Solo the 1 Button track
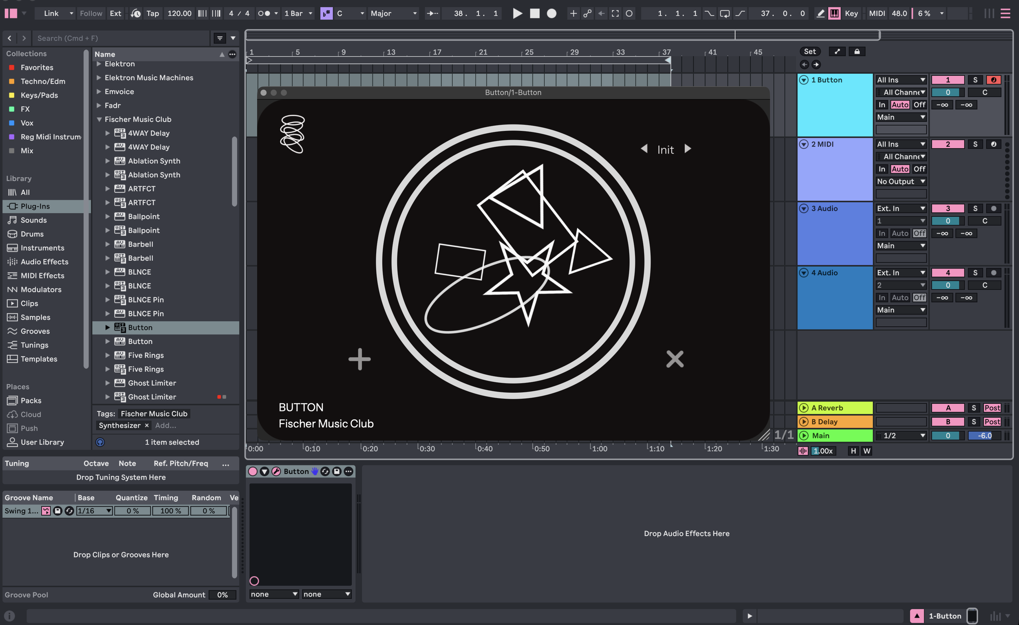This screenshot has width=1019, height=625. click(975, 80)
